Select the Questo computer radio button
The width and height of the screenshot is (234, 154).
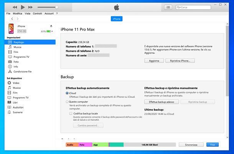(67, 102)
